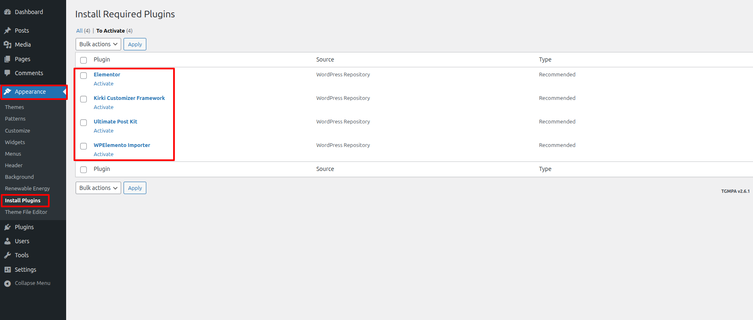Click the Comments speech bubble icon

(x=7, y=73)
